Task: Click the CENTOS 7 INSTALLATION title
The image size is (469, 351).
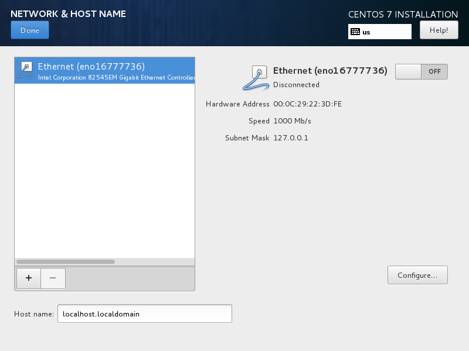Action: coord(403,14)
